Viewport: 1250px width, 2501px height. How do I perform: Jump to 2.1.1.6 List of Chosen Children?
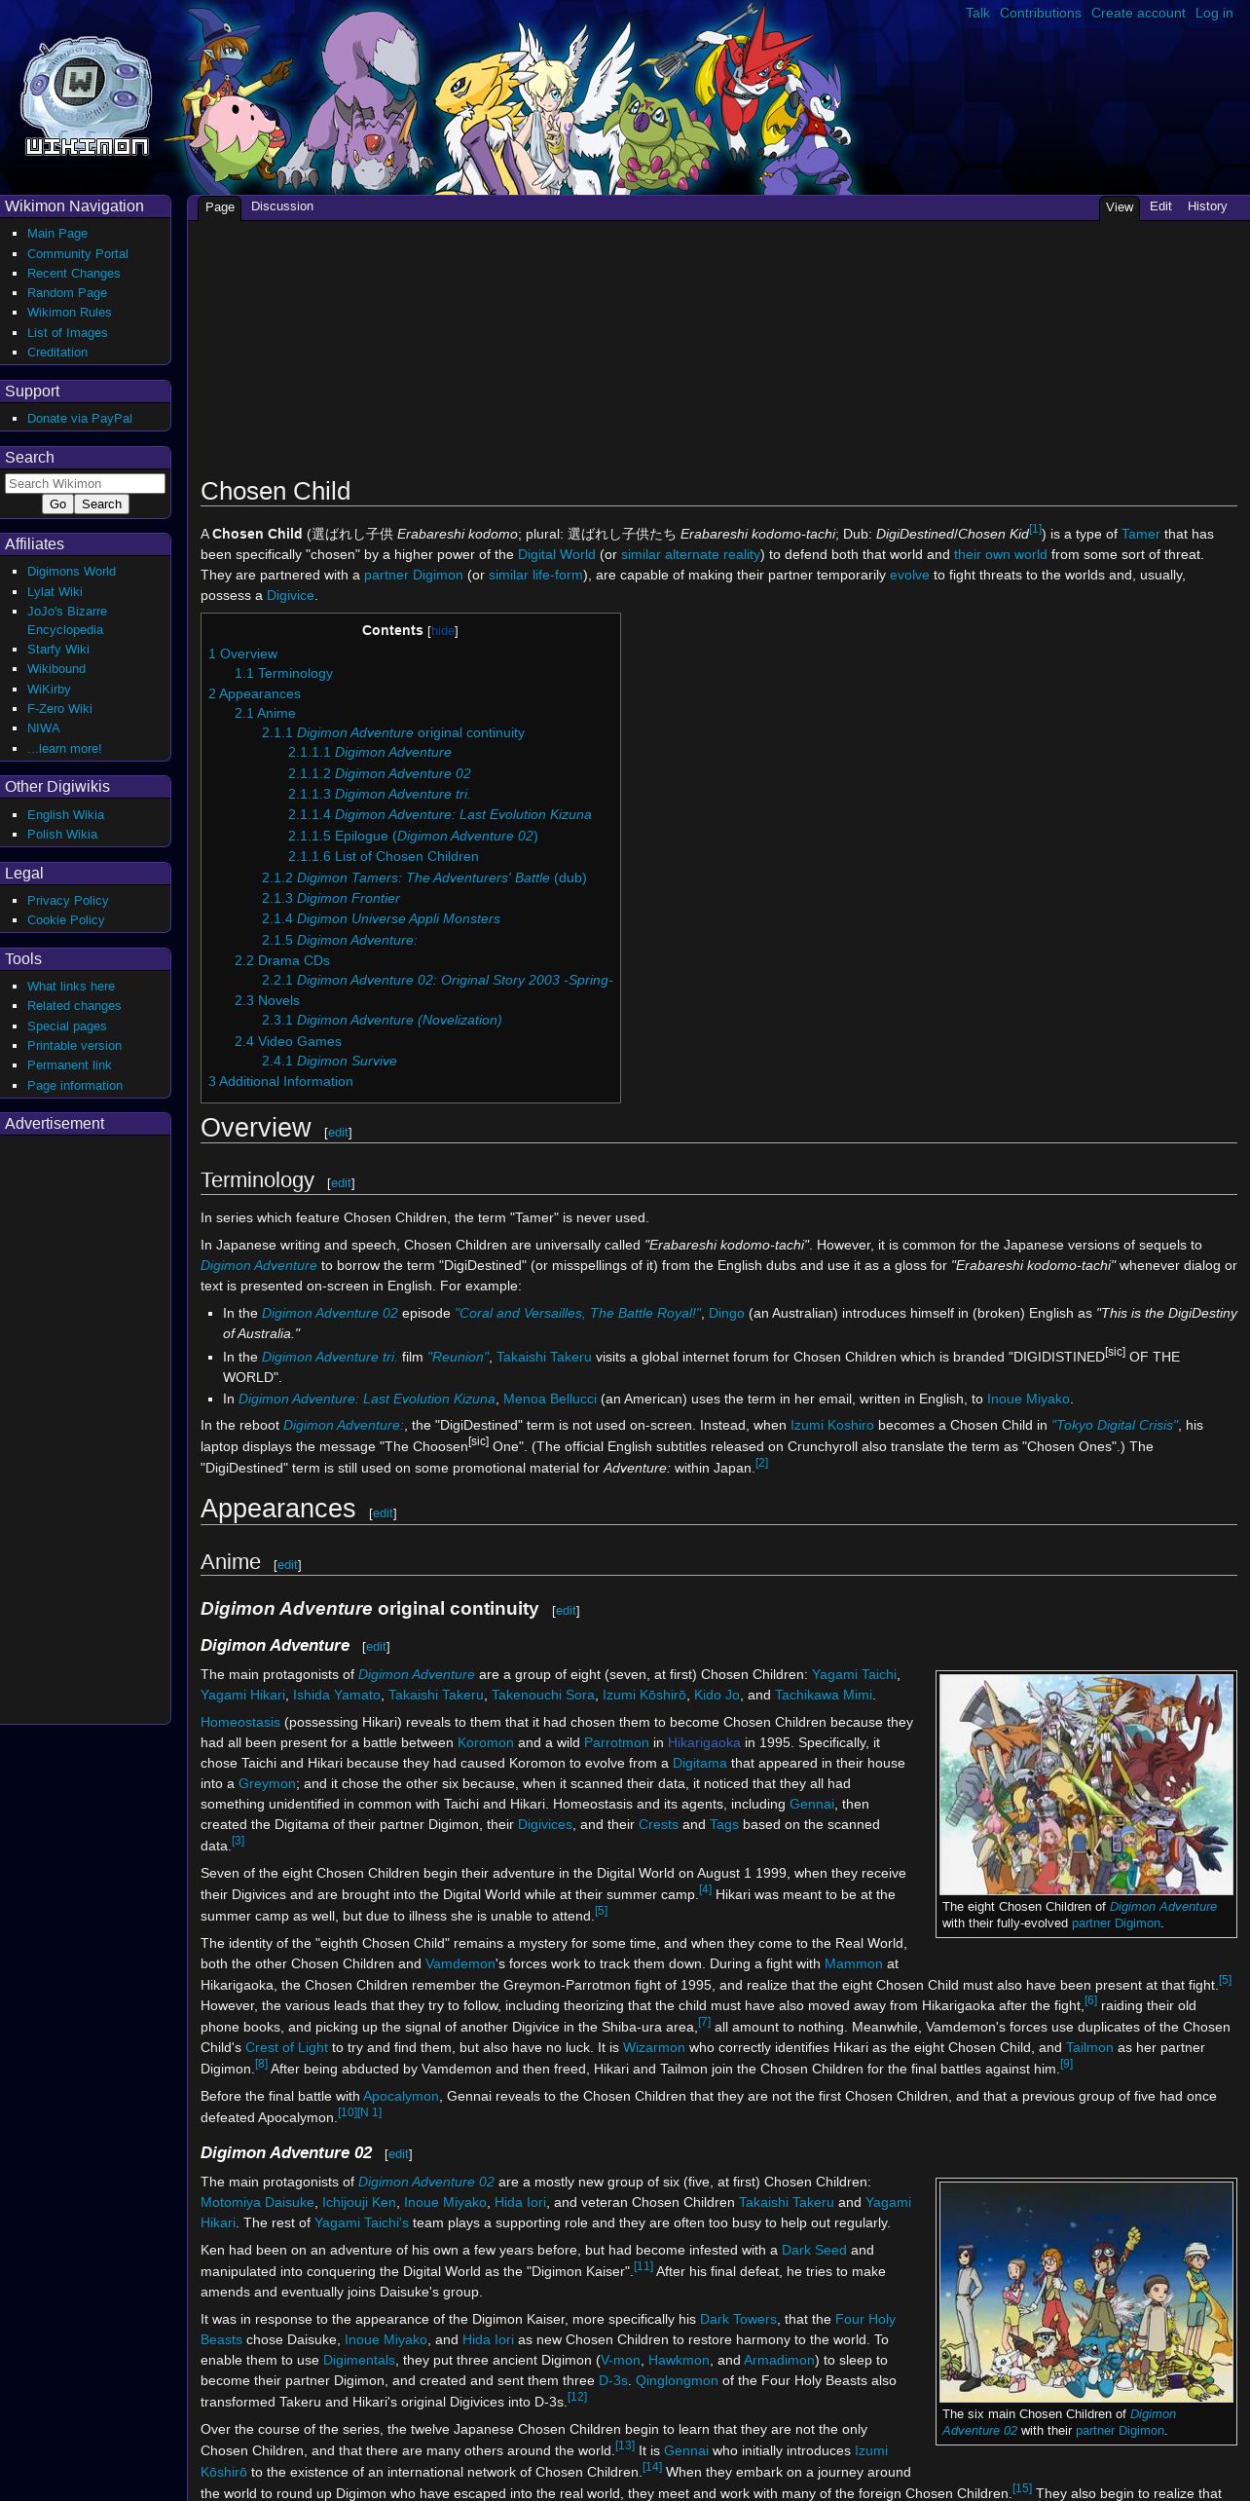coord(384,856)
